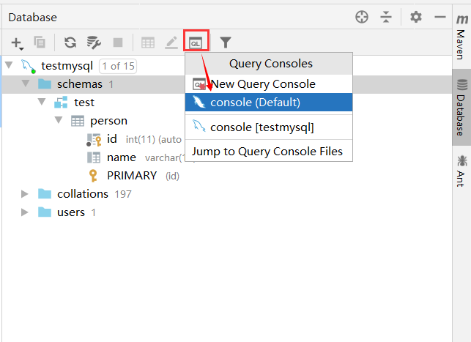Collapse the schemas folder arrow

pyautogui.click(x=26, y=83)
